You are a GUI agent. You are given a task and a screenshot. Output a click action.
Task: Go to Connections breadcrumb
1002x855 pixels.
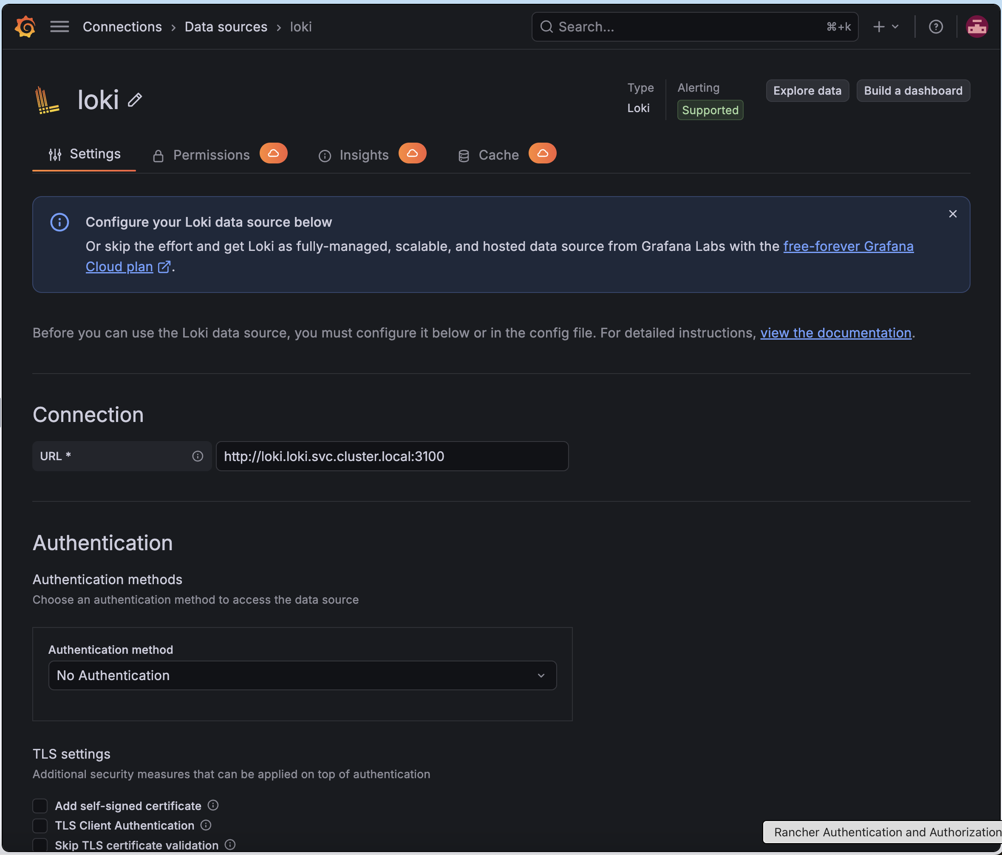click(x=122, y=27)
